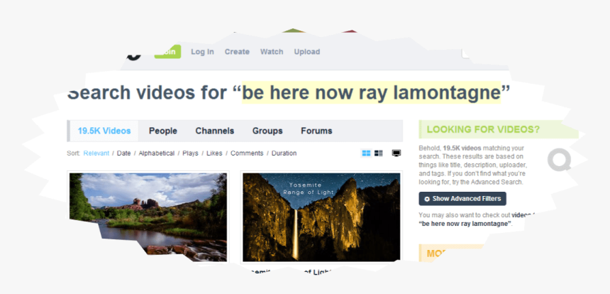Open Yosemite Range of Light thumbnail

tap(321, 217)
